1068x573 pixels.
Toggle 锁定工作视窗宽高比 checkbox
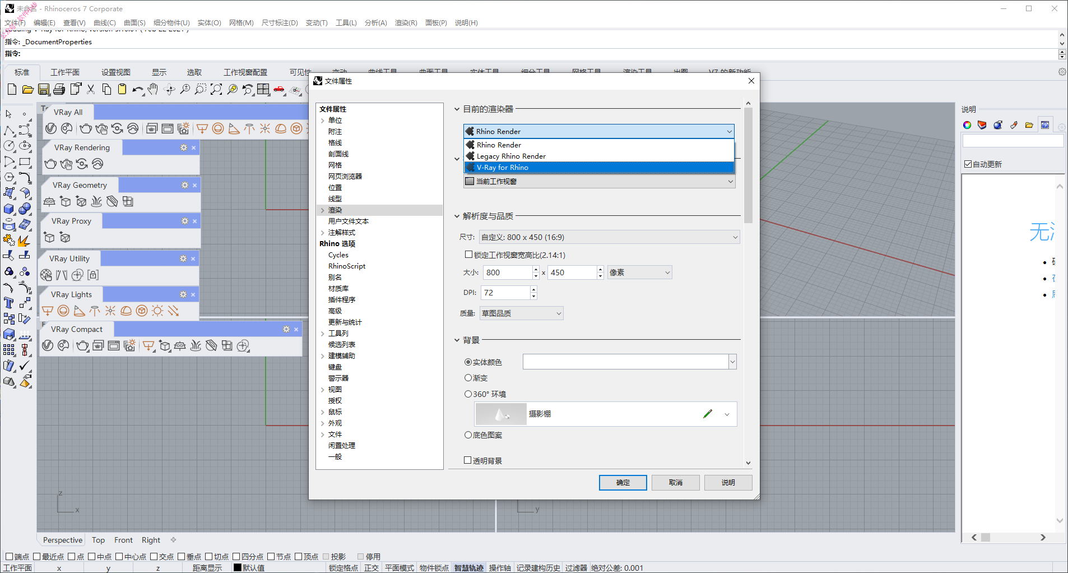point(468,255)
